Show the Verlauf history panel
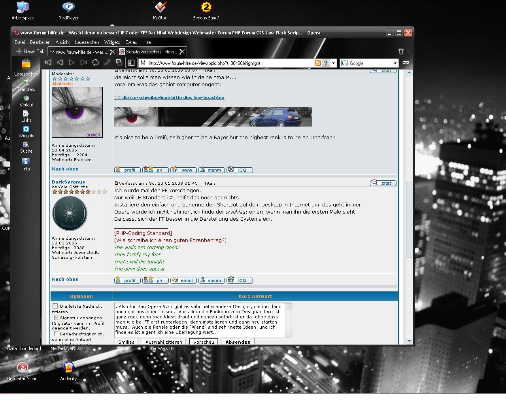This screenshot has height=405, width=506. pos(26,101)
